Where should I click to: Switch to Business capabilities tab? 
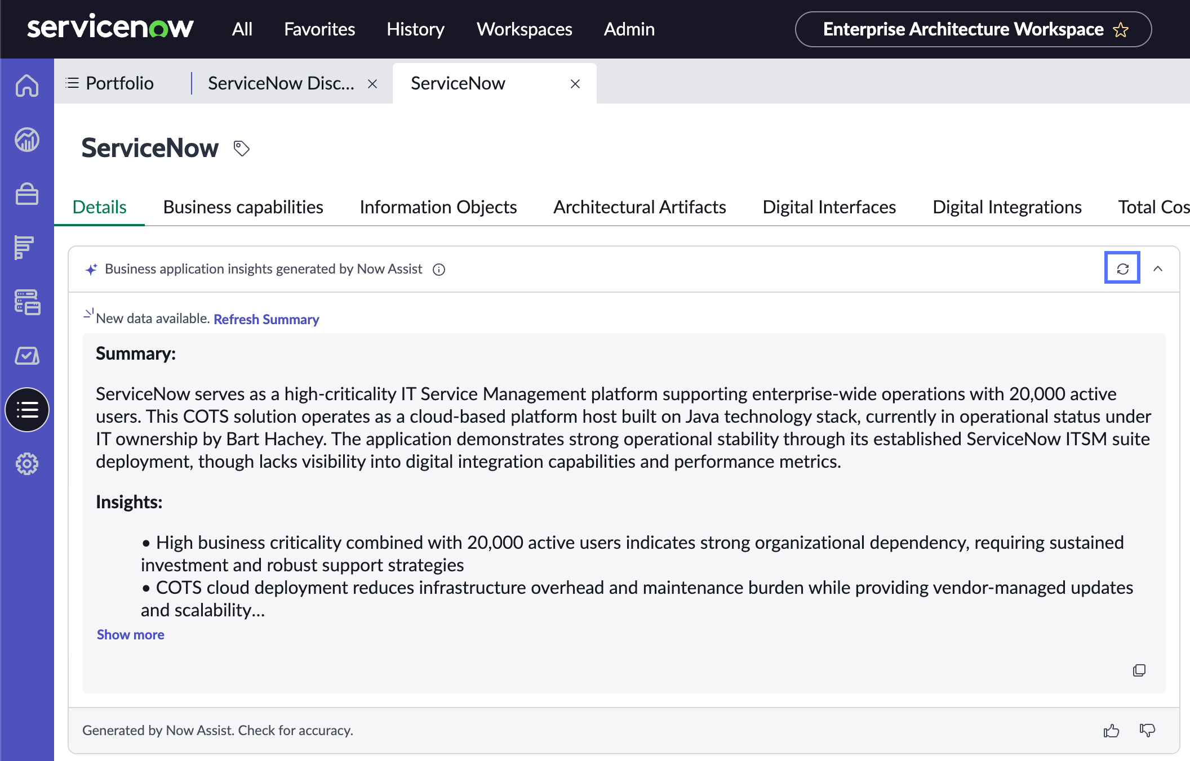[x=243, y=207]
